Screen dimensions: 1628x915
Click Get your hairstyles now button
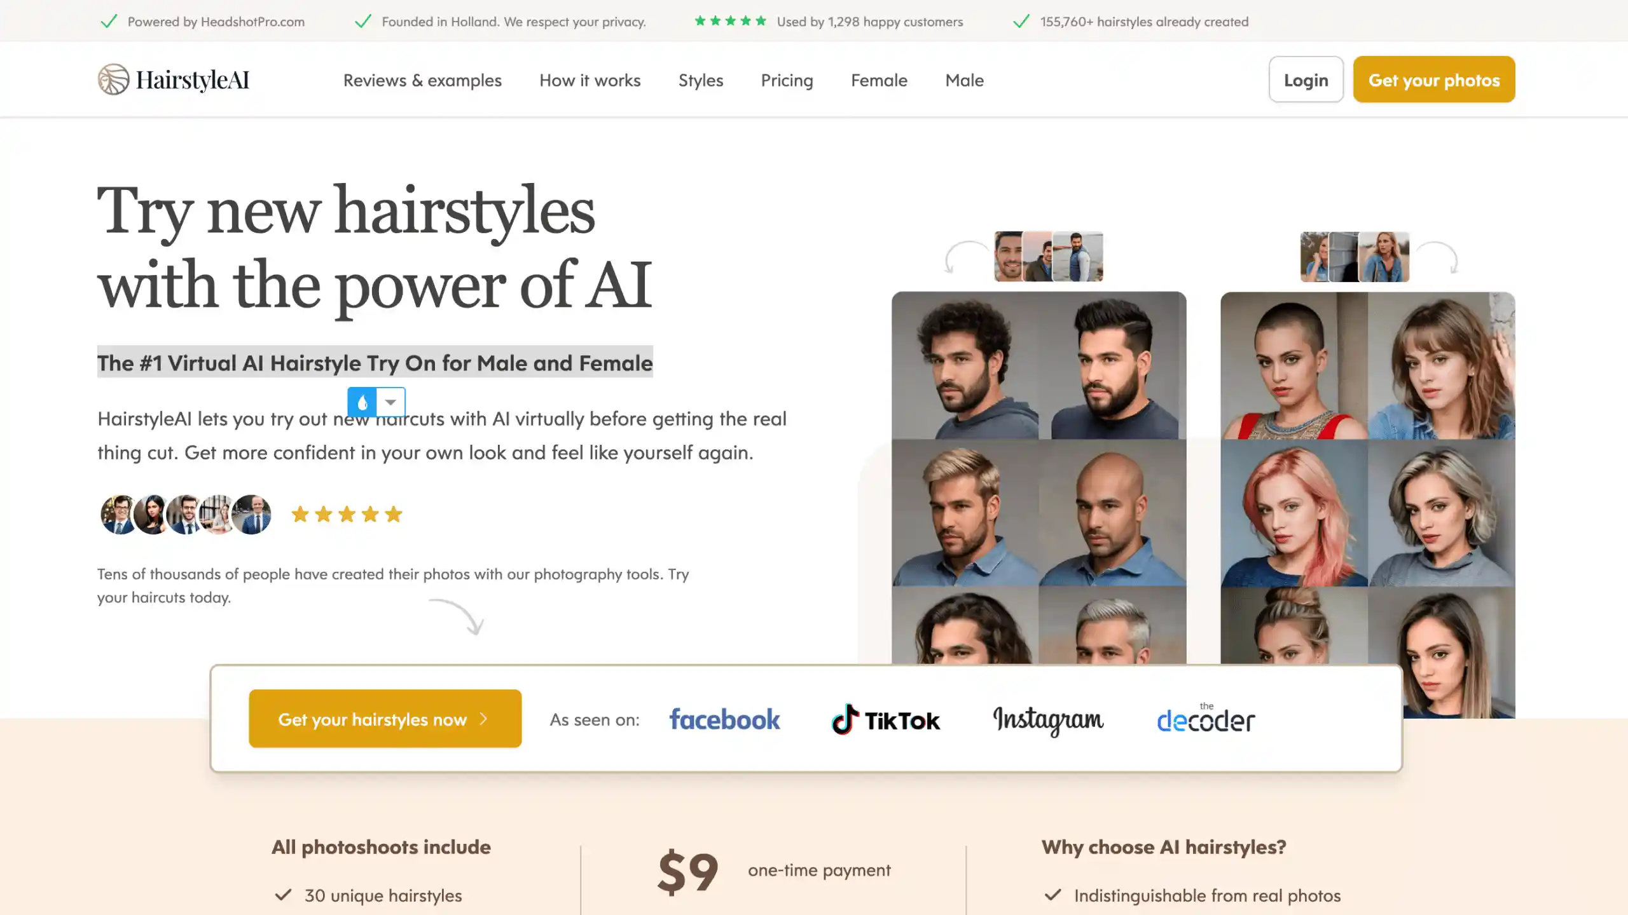385,719
